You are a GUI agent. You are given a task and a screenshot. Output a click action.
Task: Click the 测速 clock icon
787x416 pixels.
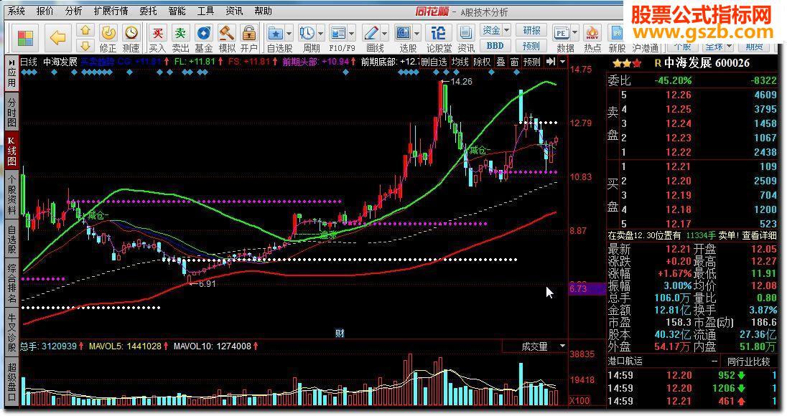click(x=131, y=33)
